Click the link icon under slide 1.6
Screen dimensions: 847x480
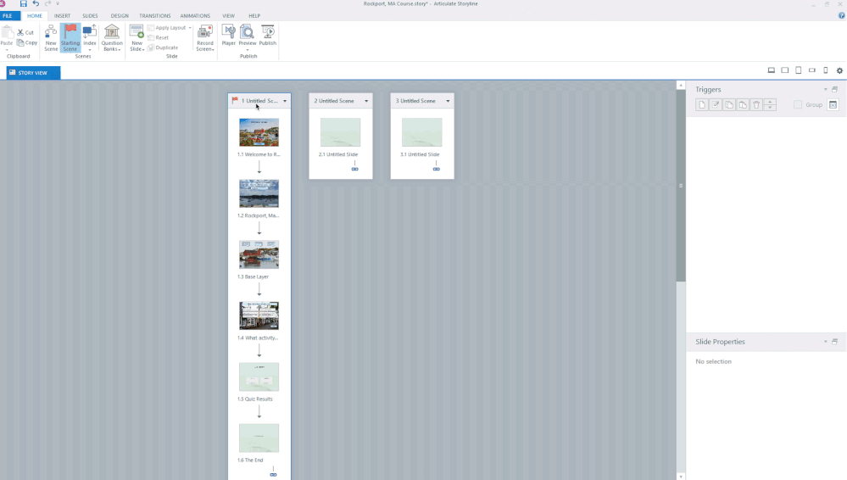point(273,475)
